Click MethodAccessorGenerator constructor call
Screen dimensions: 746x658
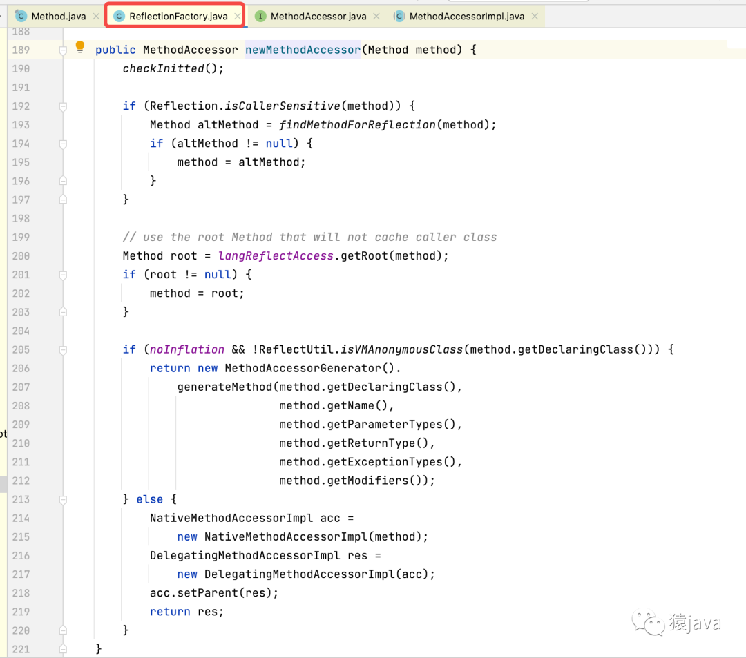309,368
